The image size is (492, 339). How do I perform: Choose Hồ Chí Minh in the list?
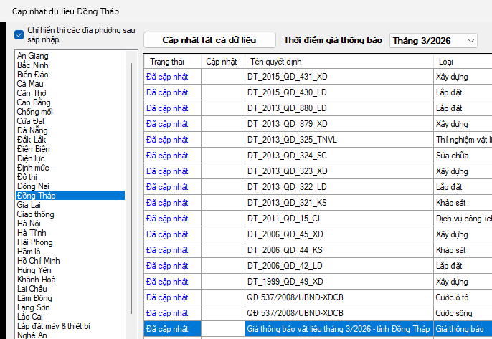click(x=38, y=261)
